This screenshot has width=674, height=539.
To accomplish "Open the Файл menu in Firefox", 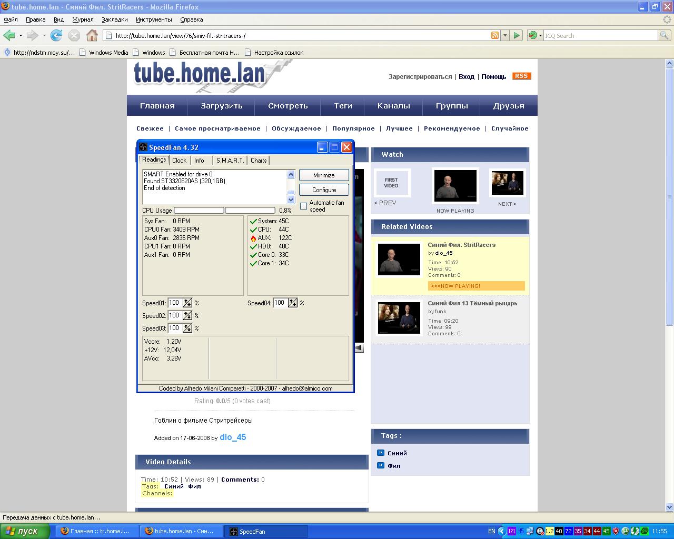I will pos(11,19).
